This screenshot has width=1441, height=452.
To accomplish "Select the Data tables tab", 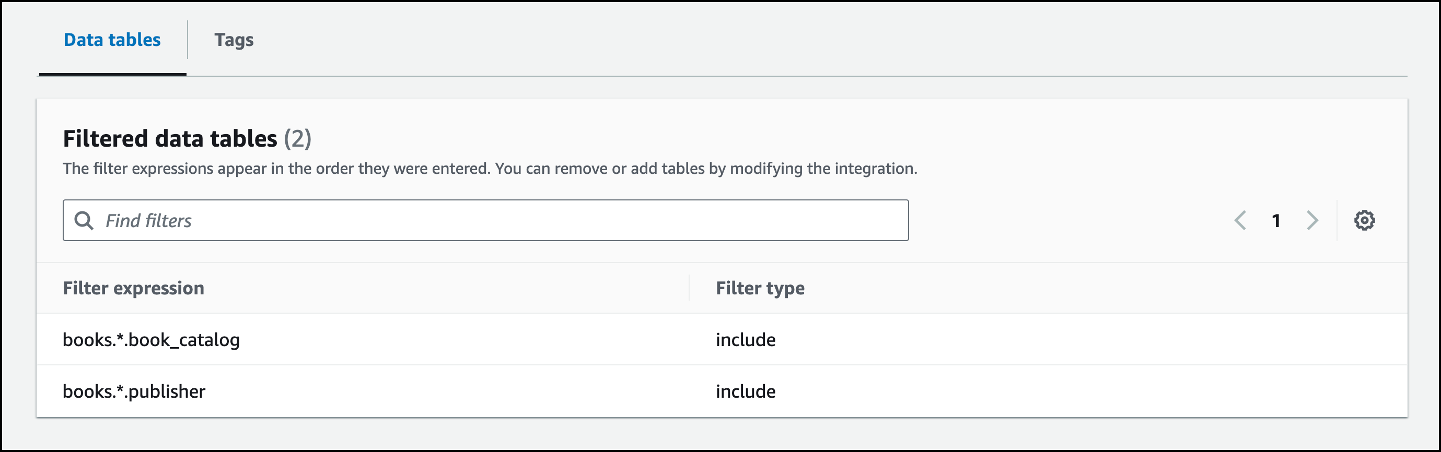I will [x=112, y=40].
